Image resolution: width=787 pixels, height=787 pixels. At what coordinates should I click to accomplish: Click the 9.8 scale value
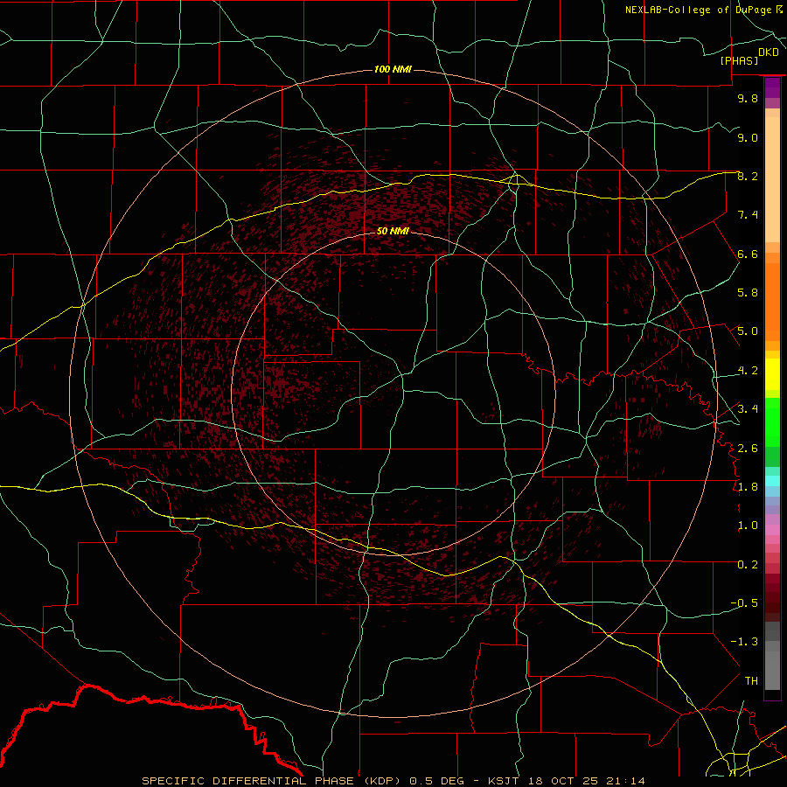pos(748,98)
